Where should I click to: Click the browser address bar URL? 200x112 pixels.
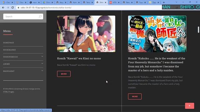[46, 7]
